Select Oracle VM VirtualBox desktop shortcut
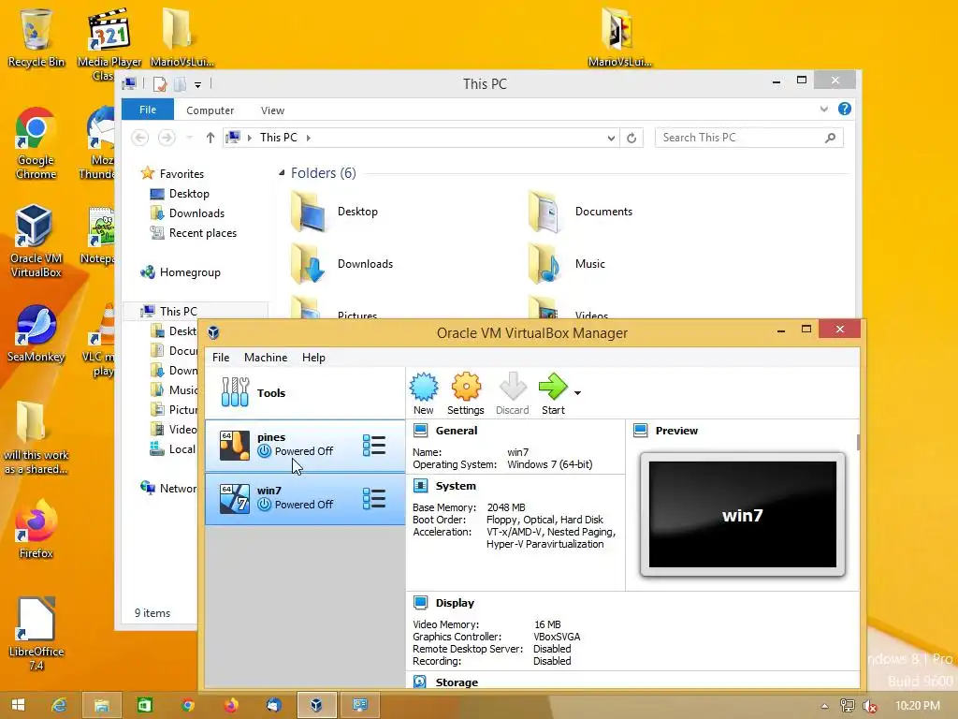Screen dimensions: 958x719 (36, 241)
